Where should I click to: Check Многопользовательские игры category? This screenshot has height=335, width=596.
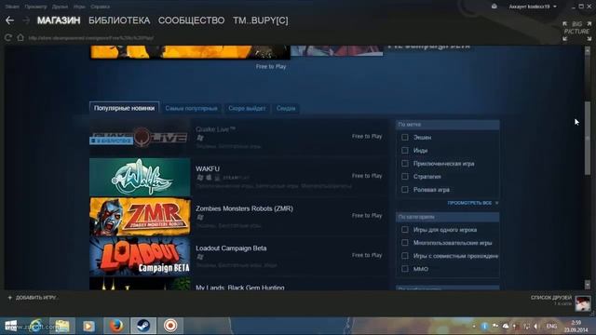click(405, 243)
